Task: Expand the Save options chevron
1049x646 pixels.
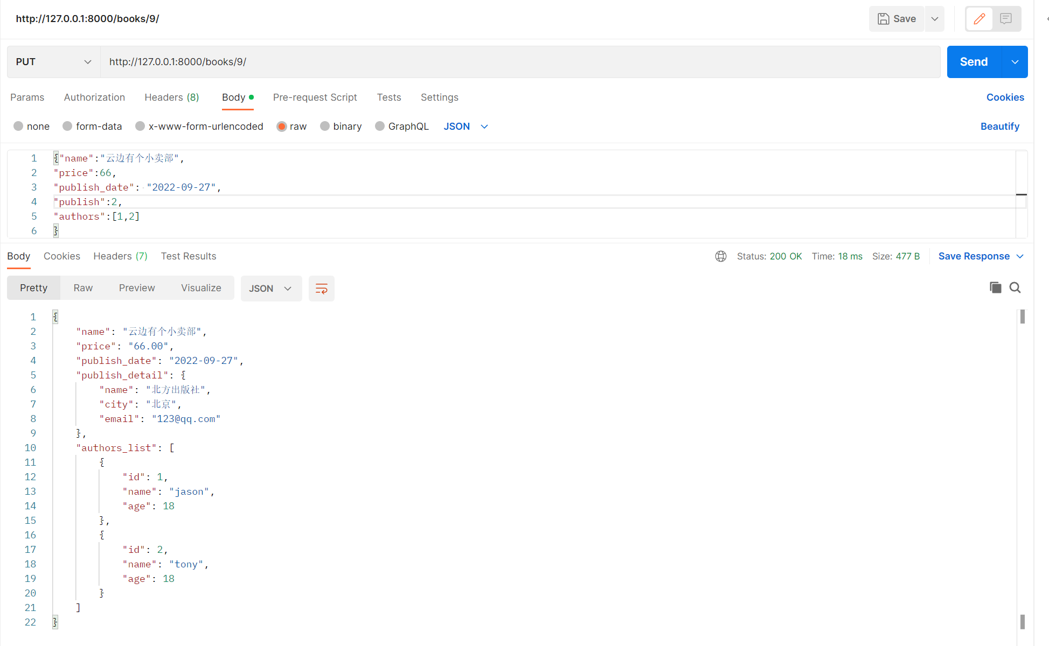Action: pos(935,19)
